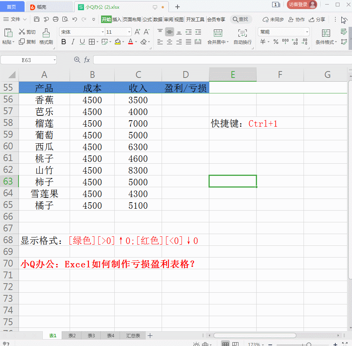Click the zoom slider handle in status bar

[x=309, y=344]
